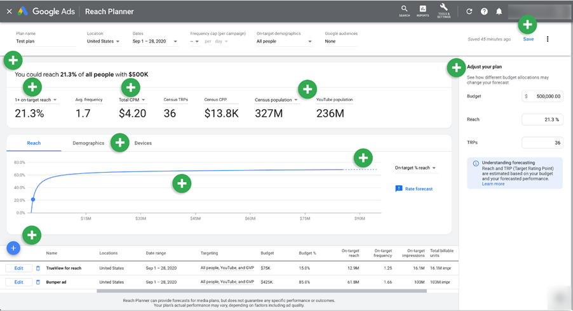Expand the On-target demographics All people dropdown

pos(285,41)
